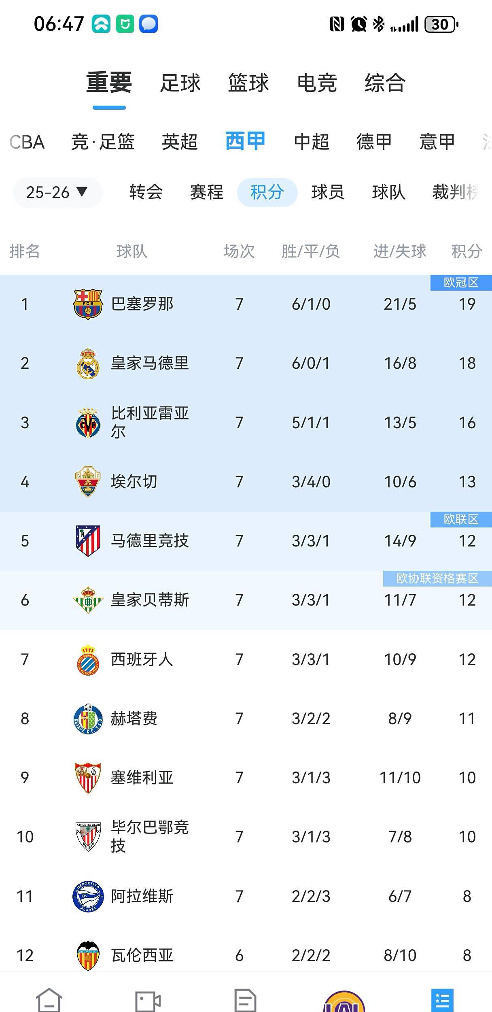Open the 比利亚雷亚尔 team name link
This screenshot has height=1012, width=492.
(x=150, y=422)
